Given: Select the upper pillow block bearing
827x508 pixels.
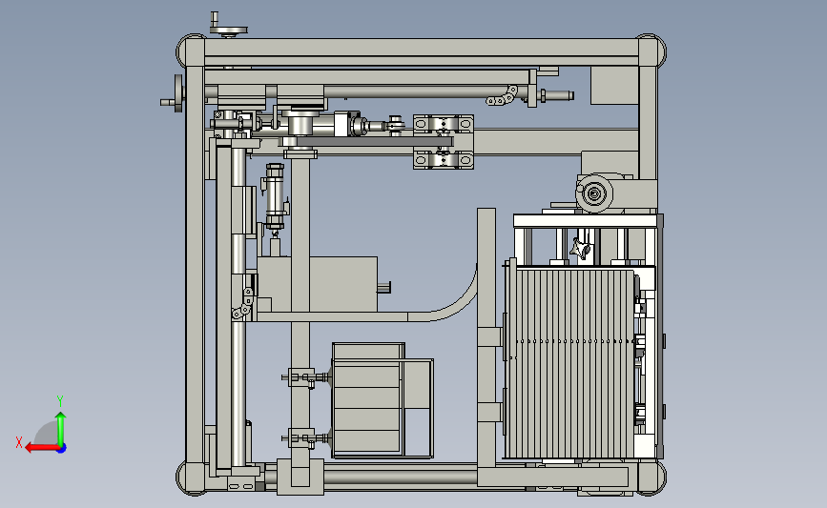Looking at the screenshot, I should click(443, 125).
